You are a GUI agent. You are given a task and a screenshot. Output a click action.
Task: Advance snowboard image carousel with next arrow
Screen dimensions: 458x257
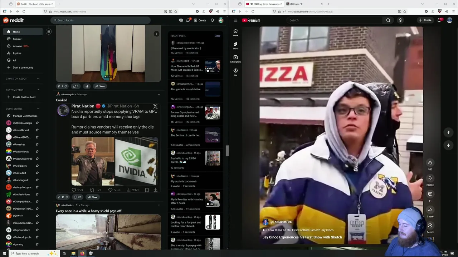(x=156, y=34)
